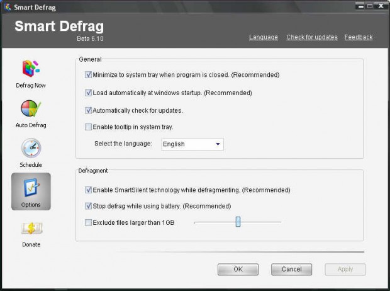Image resolution: width=390 pixels, height=291 pixels.
Task: Switch to the Auto Defrag tab label
Action: coord(31,125)
